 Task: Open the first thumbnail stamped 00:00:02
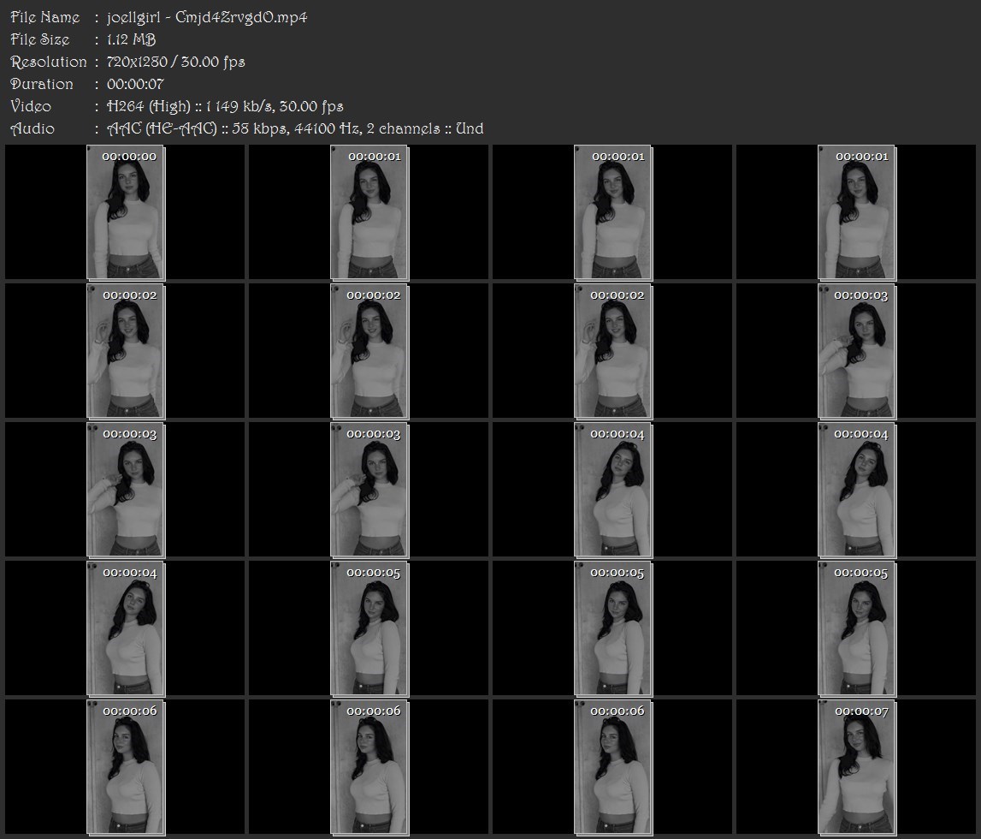(x=125, y=351)
